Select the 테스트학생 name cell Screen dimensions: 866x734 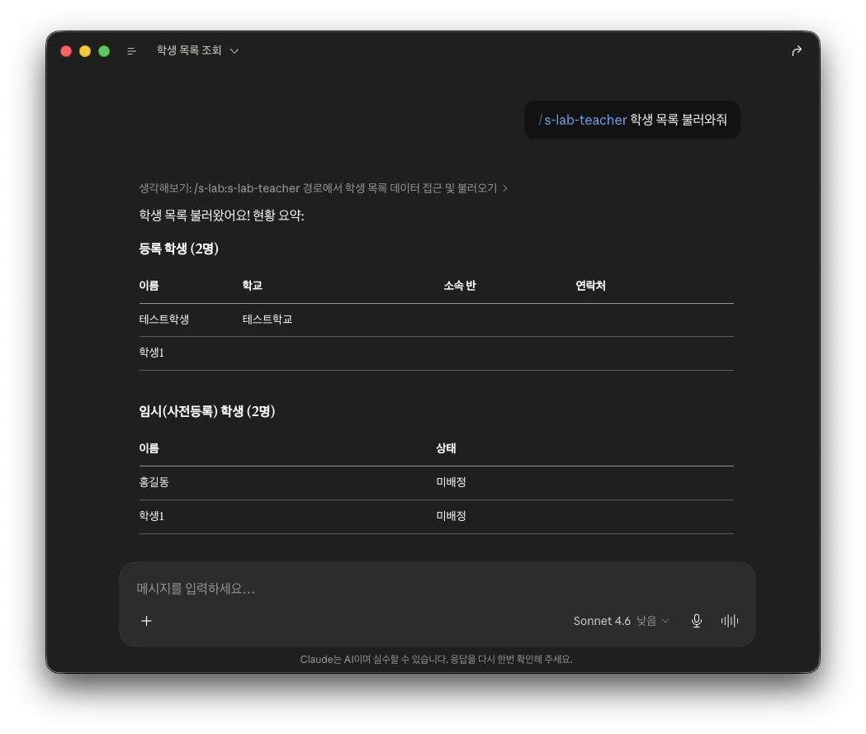164,320
